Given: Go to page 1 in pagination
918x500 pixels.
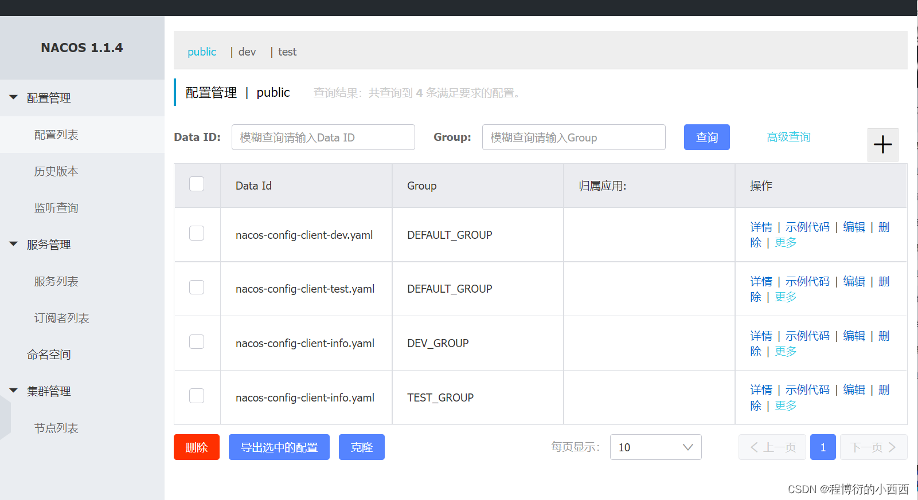Looking at the screenshot, I should coord(823,447).
